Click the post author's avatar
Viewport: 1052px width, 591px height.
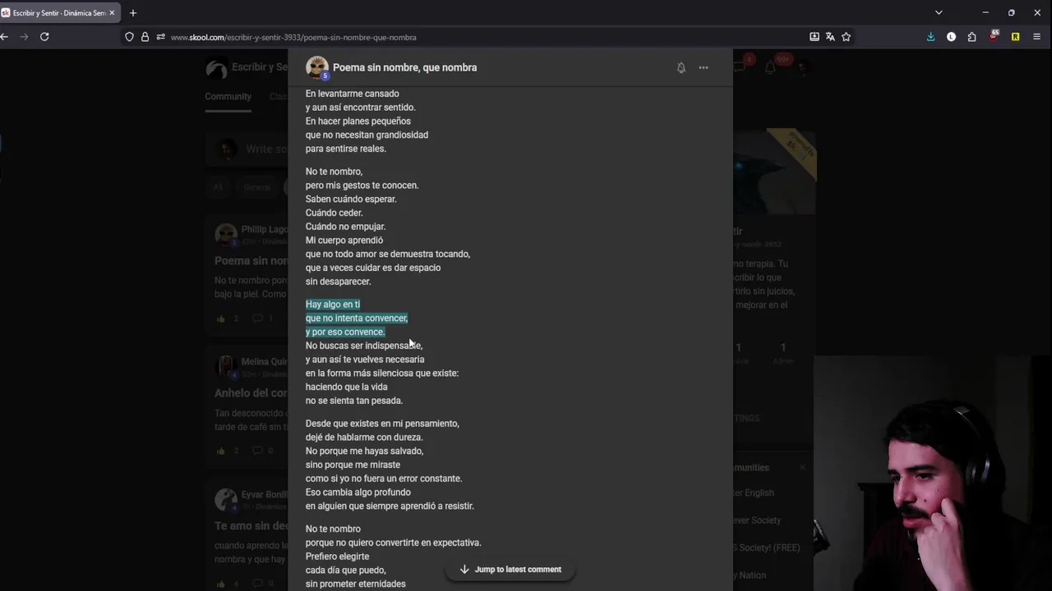(316, 67)
